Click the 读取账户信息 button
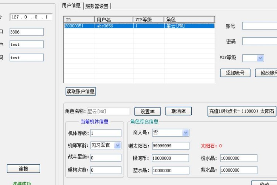The height and width of the screenshot is (185, 277). pos(81,91)
